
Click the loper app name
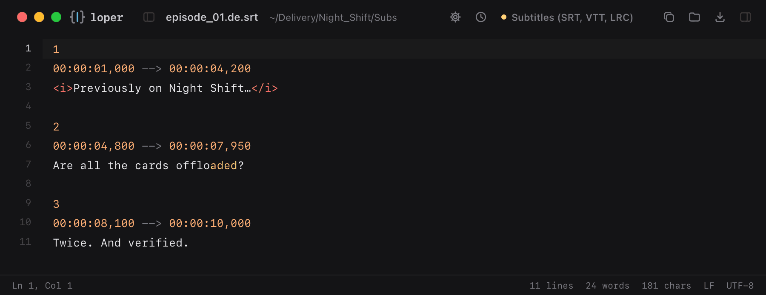point(107,17)
